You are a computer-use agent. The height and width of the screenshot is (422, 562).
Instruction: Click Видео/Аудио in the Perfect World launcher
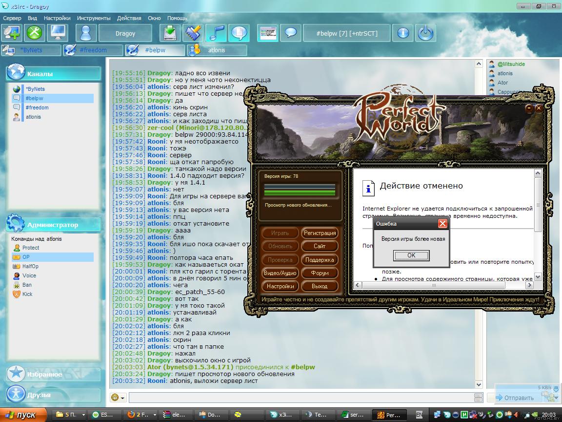click(x=280, y=273)
